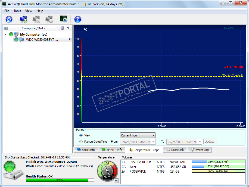
Task: Switch to the Temperature Graph tab
Action: pyautogui.click(x=144, y=150)
